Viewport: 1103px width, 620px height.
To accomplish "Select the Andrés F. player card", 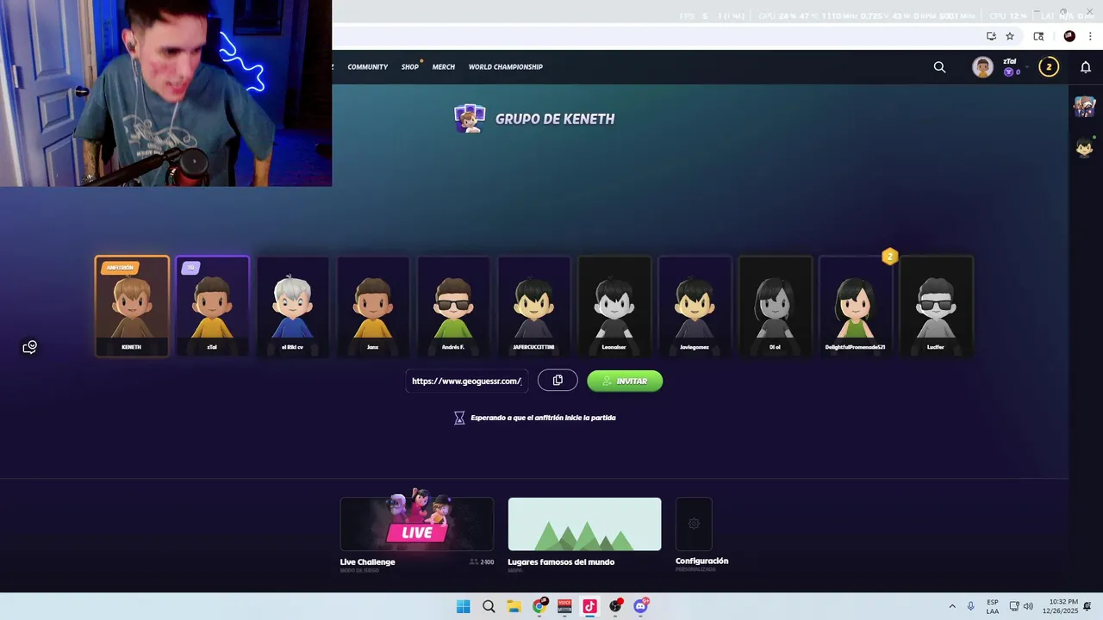I will point(453,306).
